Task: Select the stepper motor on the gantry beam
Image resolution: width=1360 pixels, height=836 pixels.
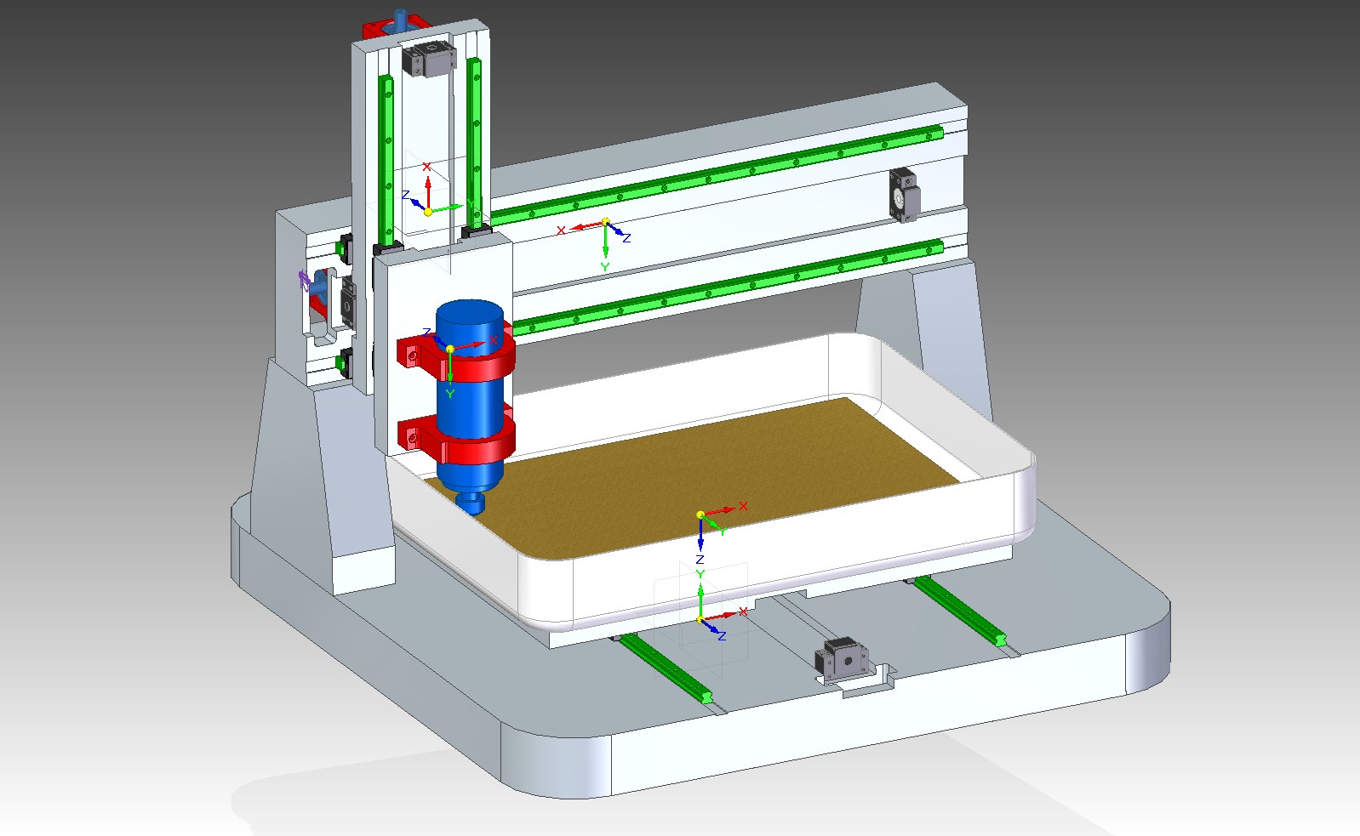Action: 904,196
